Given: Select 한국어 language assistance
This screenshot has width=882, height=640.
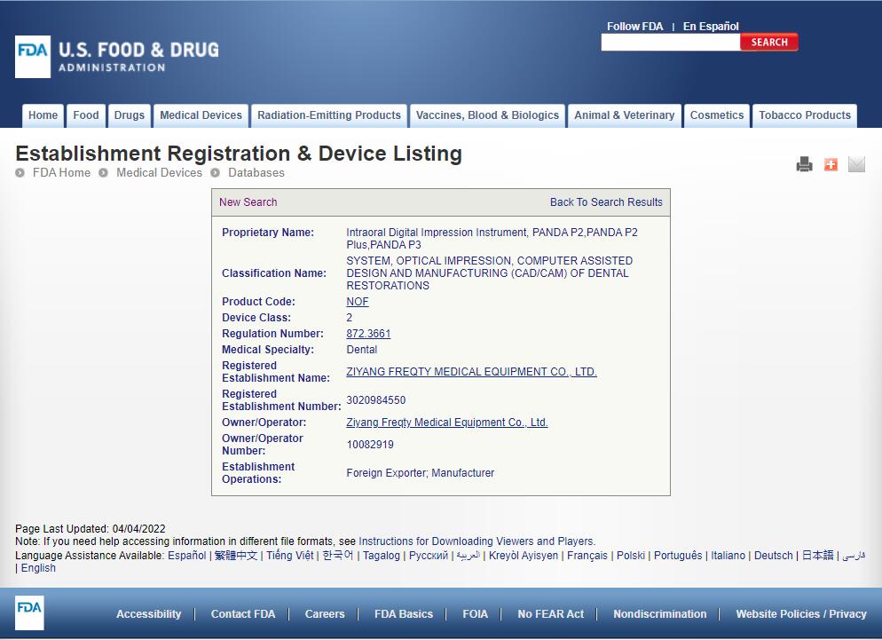Looking at the screenshot, I should click(337, 556).
